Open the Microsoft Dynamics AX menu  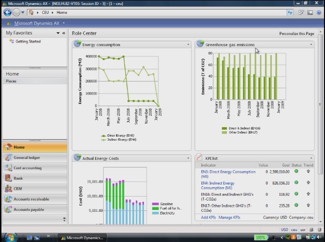[x=36, y=23]
